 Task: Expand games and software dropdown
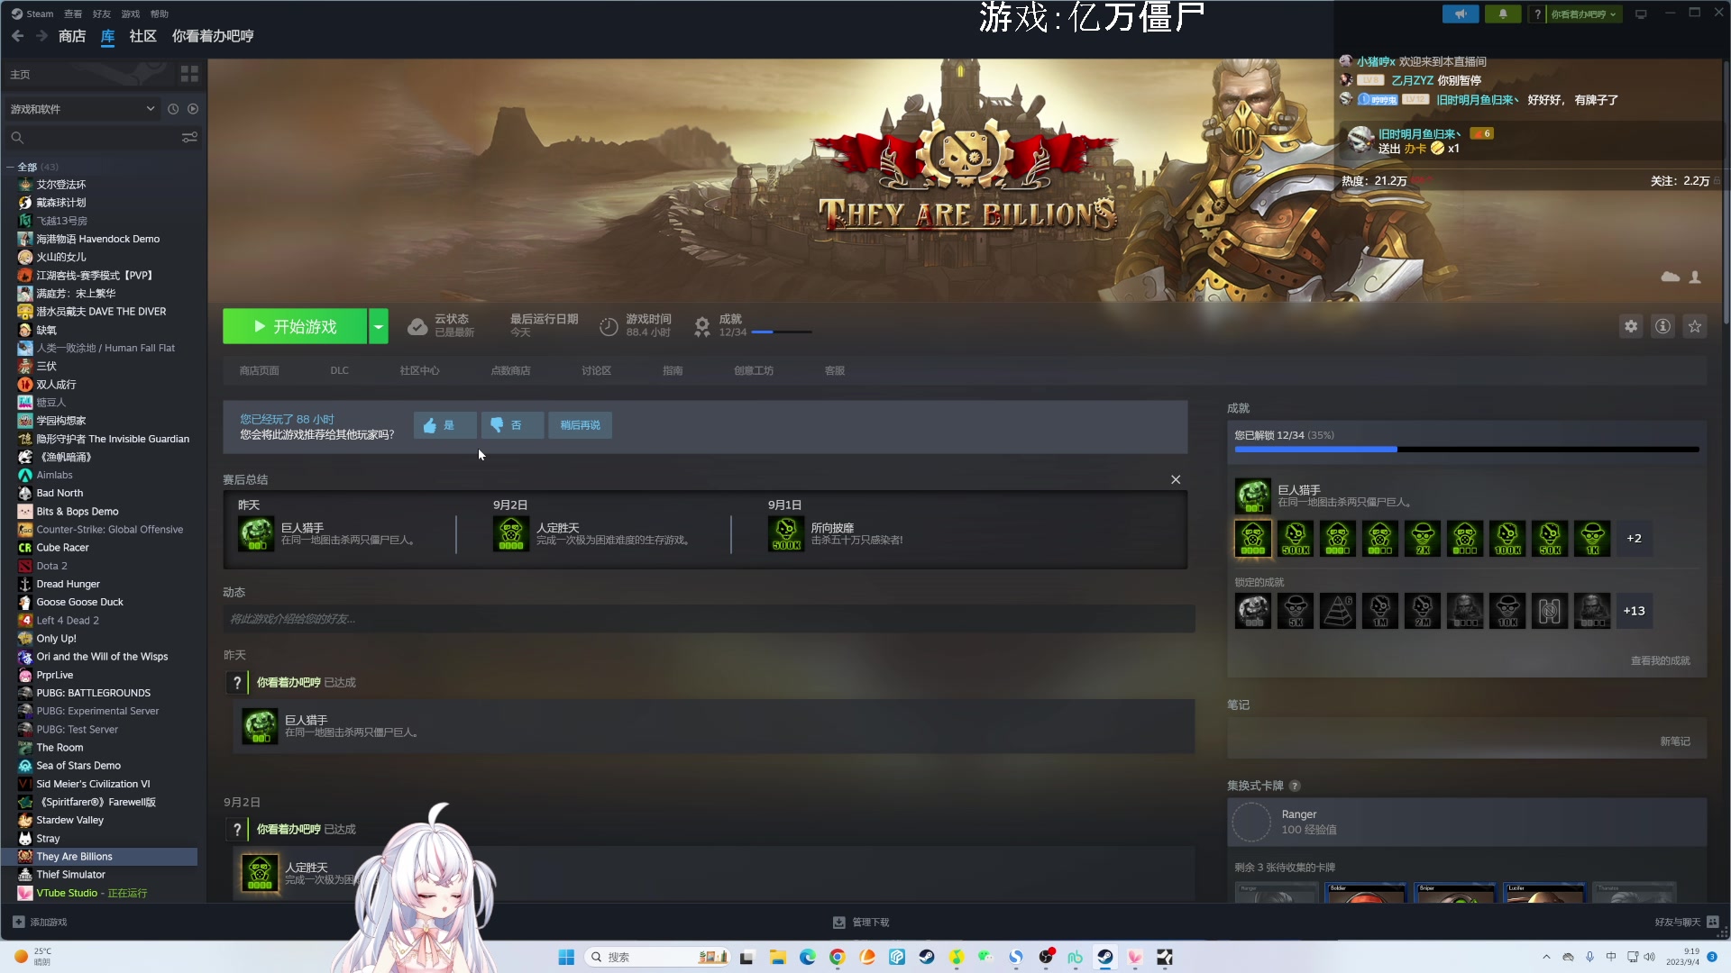(150, 109)
